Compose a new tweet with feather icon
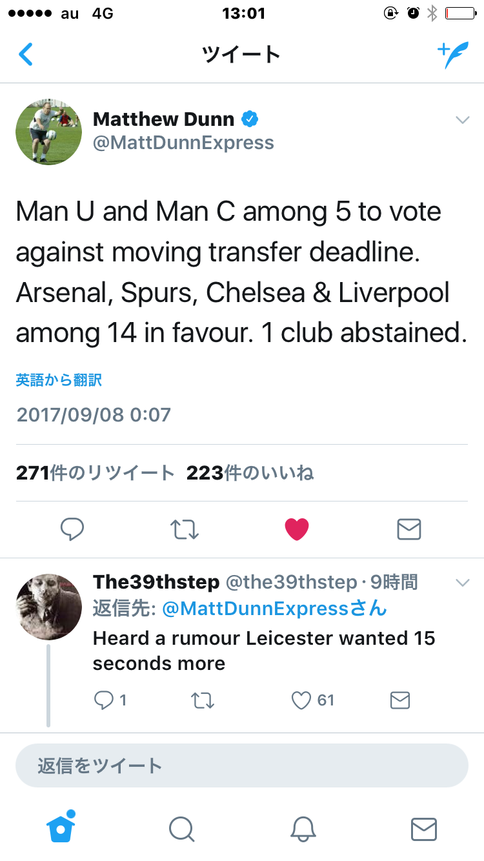The height and width of the screenshot is (861, 484). click(x=453, y=56)
